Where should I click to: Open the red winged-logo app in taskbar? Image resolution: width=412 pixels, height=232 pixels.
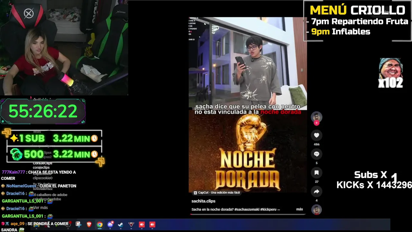pos(131,225)
